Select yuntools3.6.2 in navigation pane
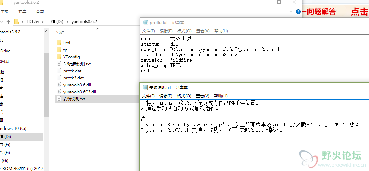369x171 pixels. coord(10,32)
